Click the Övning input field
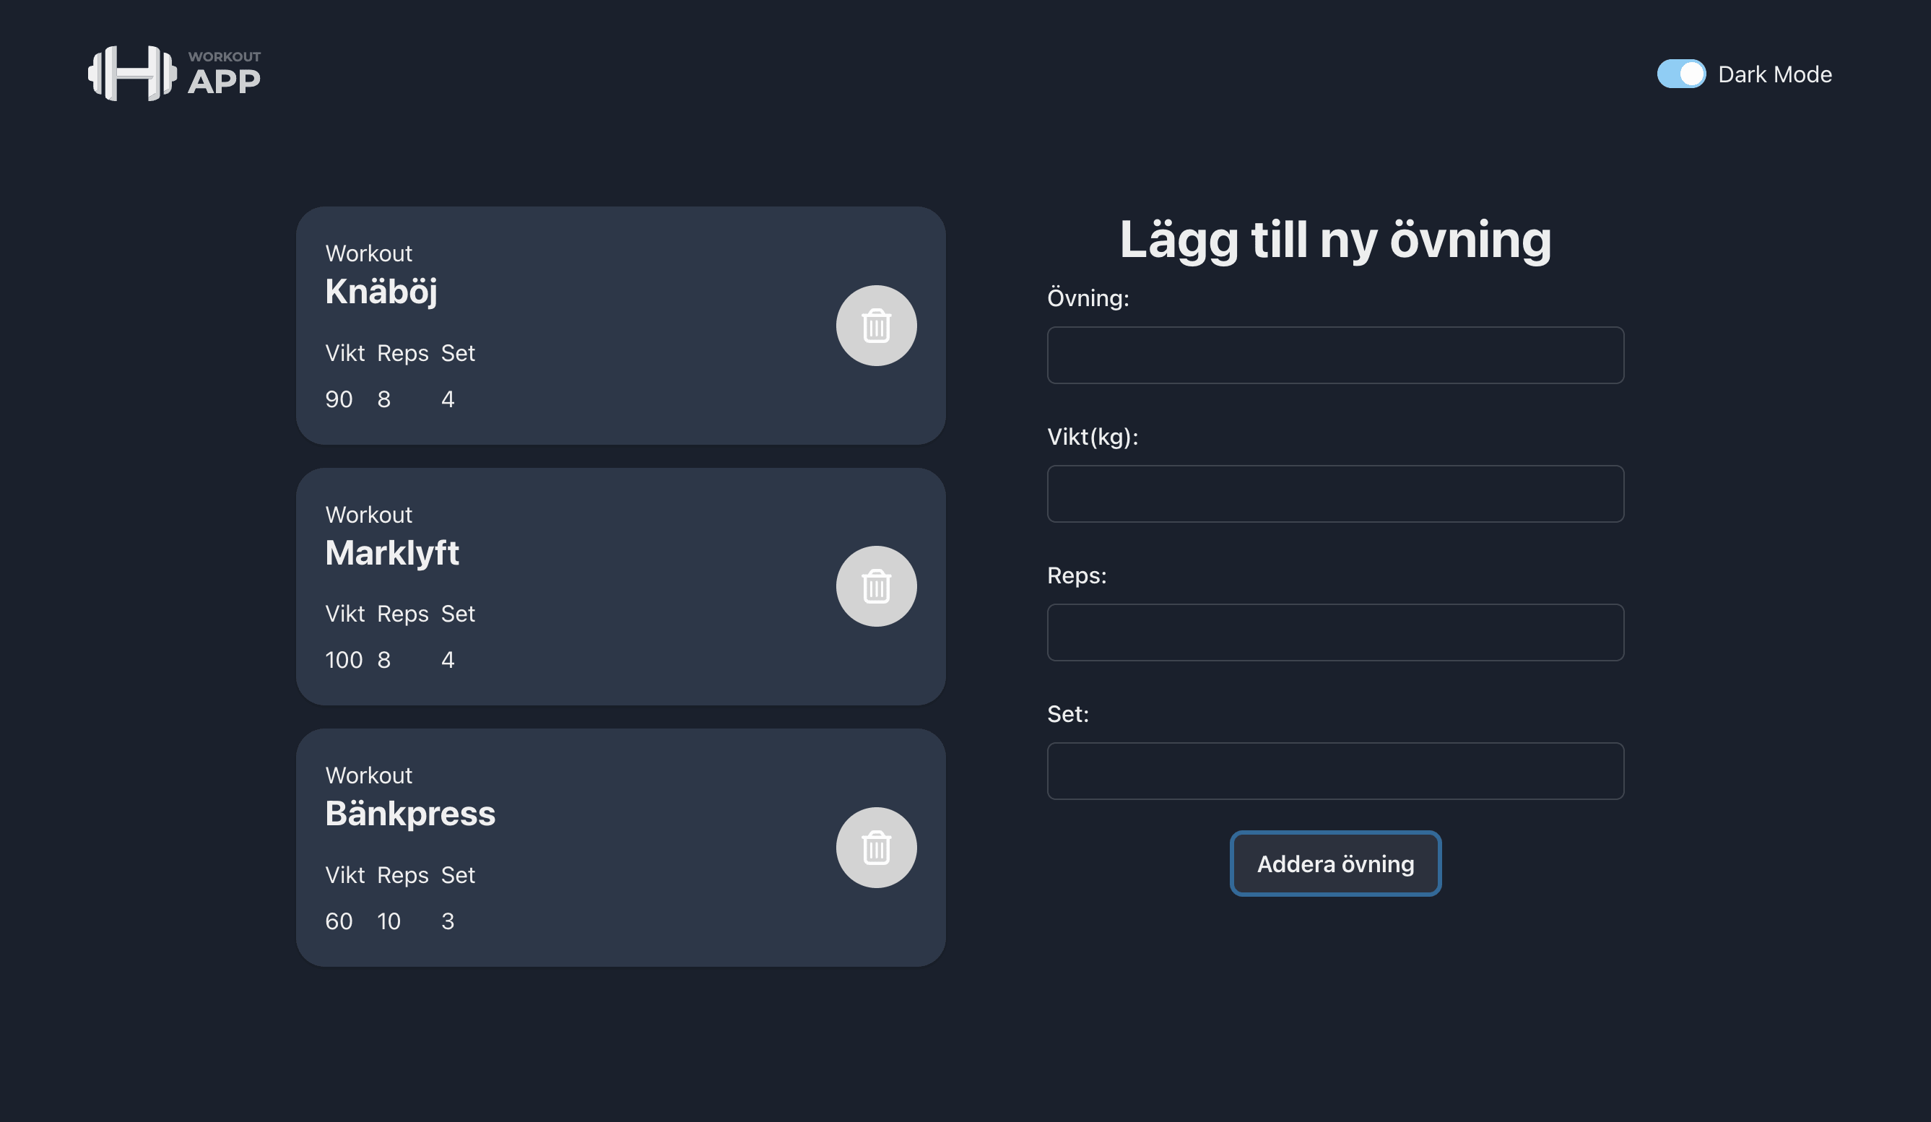 1335,355
